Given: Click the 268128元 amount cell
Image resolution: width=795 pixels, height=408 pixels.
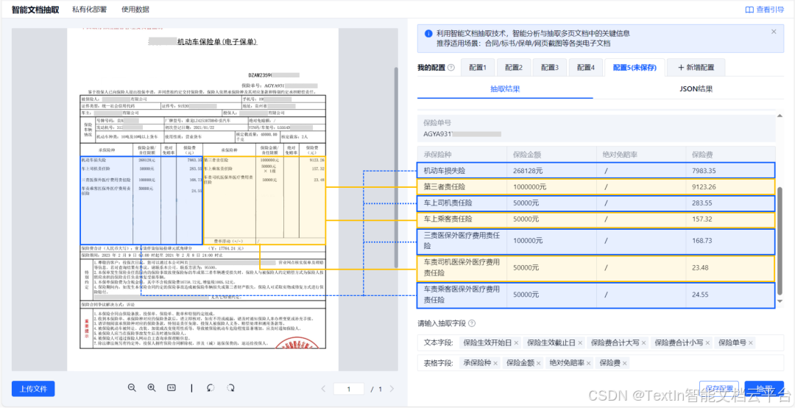Looking at the screenshot, I should coord(552,169).
